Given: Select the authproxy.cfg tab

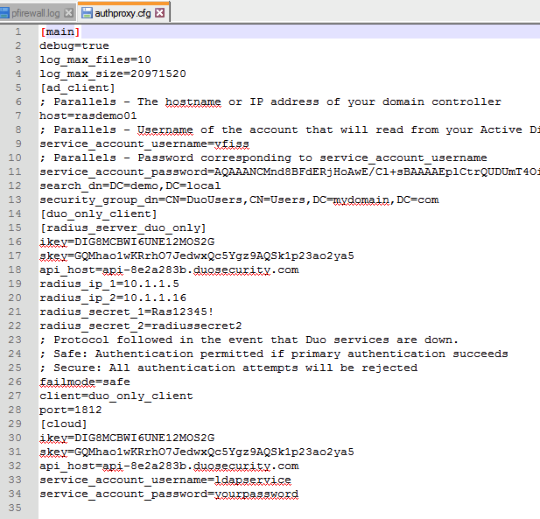Looking at the screenshot, I should (x=123, y=13).
